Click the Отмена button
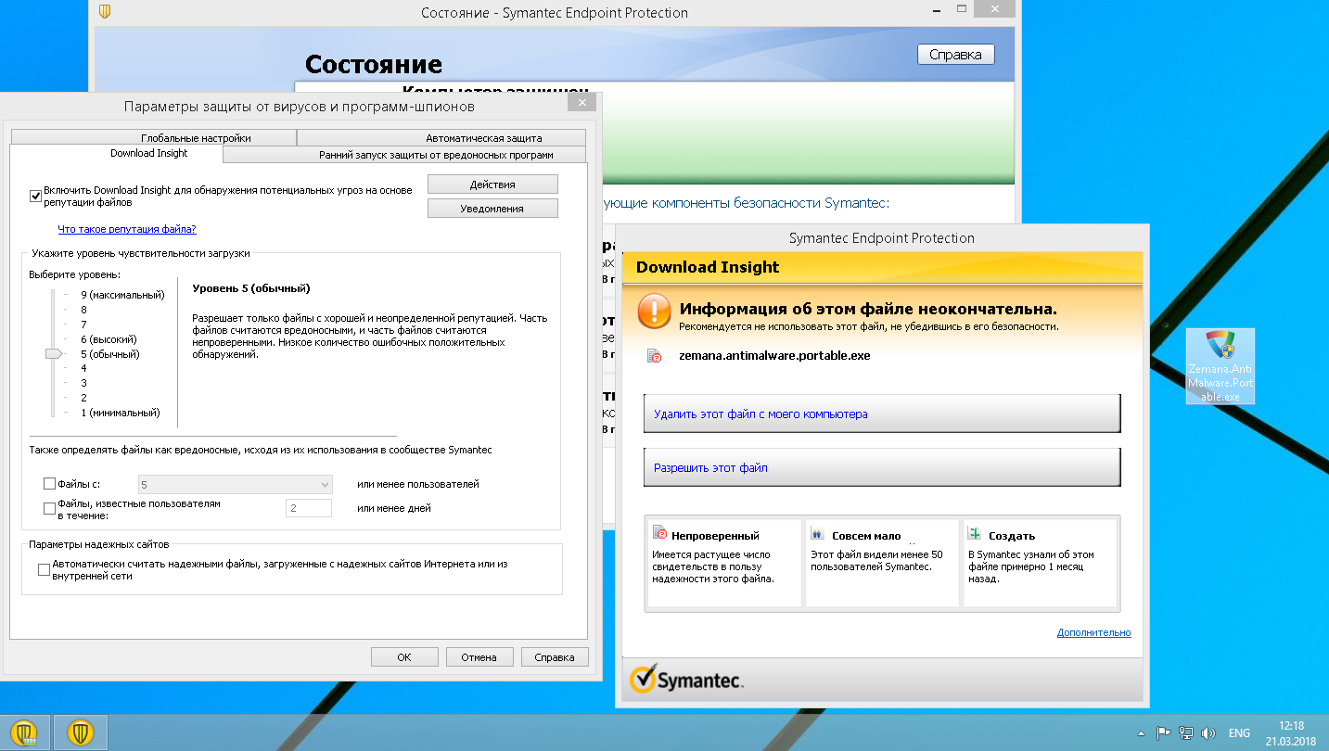Image resolution: width=1329 pixels, height=751 pixels. 479,656
